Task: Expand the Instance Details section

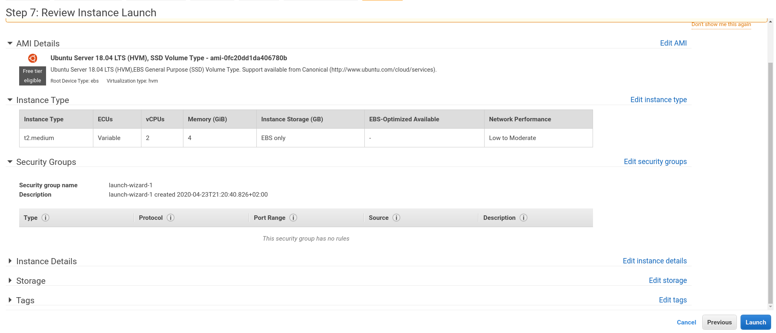Action: [10, 261]
